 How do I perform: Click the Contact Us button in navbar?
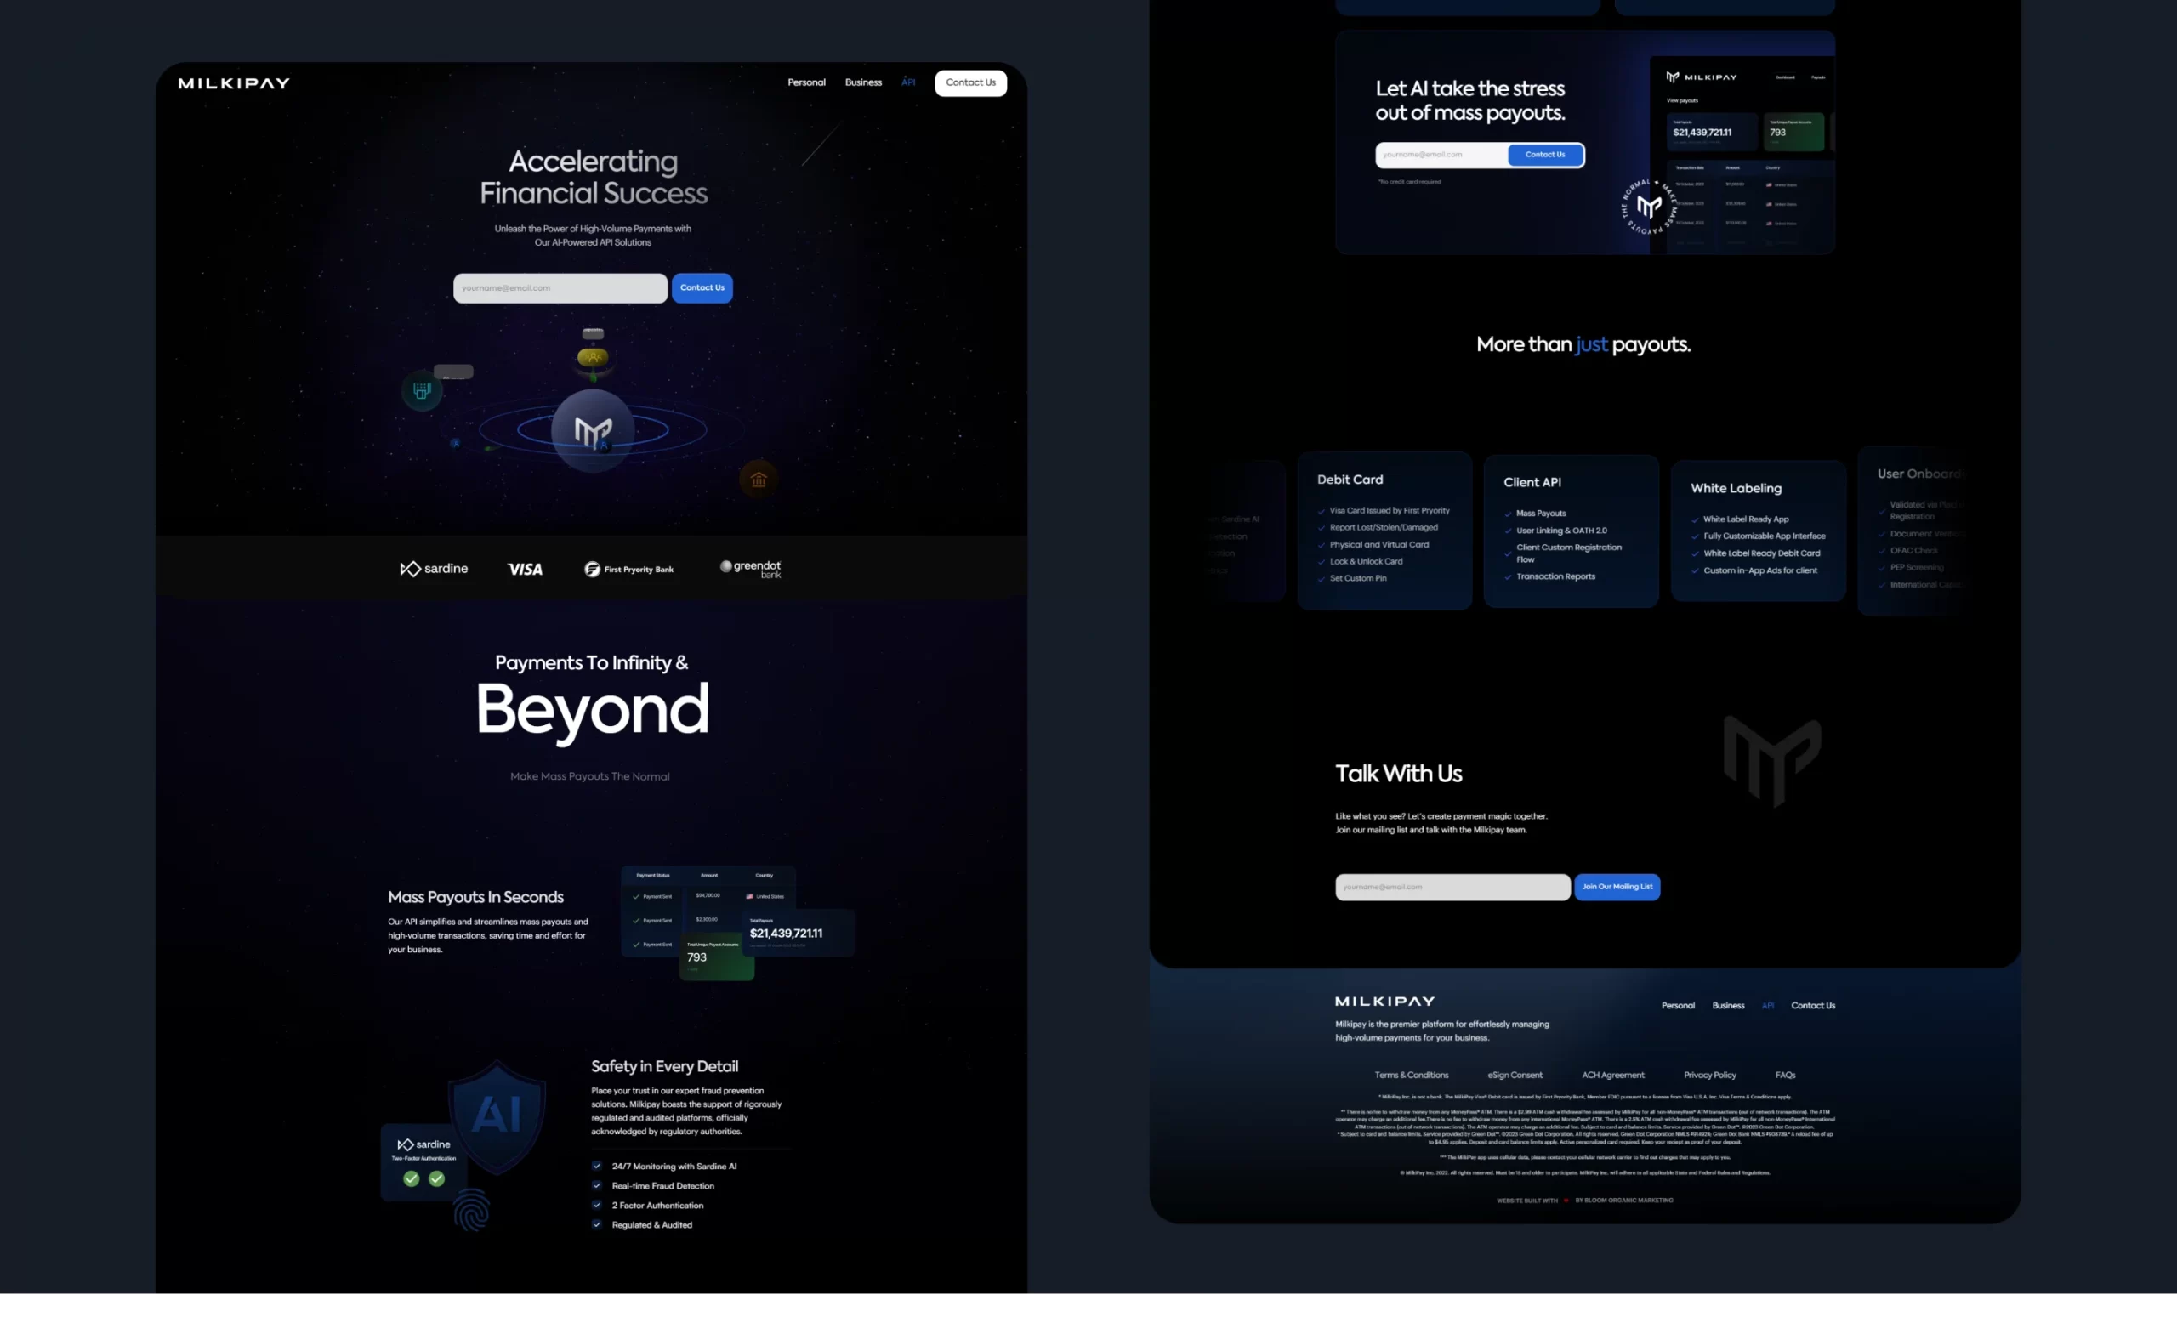coord(970,82)
